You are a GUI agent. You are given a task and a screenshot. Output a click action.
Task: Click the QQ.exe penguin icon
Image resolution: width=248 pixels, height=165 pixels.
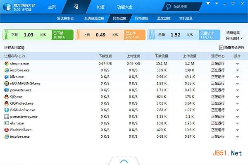[7, 97]
